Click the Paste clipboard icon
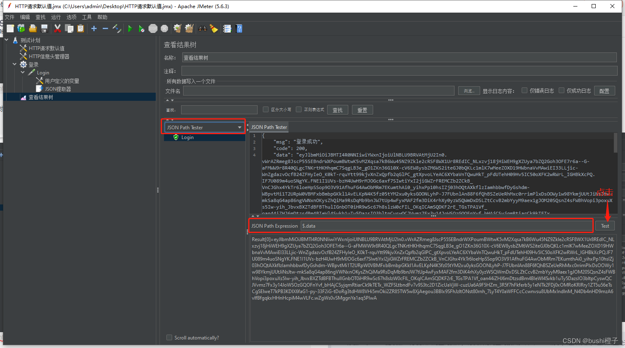Screen dimensions: 625x348 click(x=81, y=28)
